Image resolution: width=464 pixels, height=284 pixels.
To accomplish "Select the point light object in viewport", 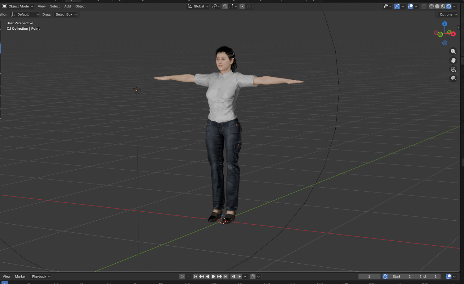I will pyautogui.click(x=136, y=90).
